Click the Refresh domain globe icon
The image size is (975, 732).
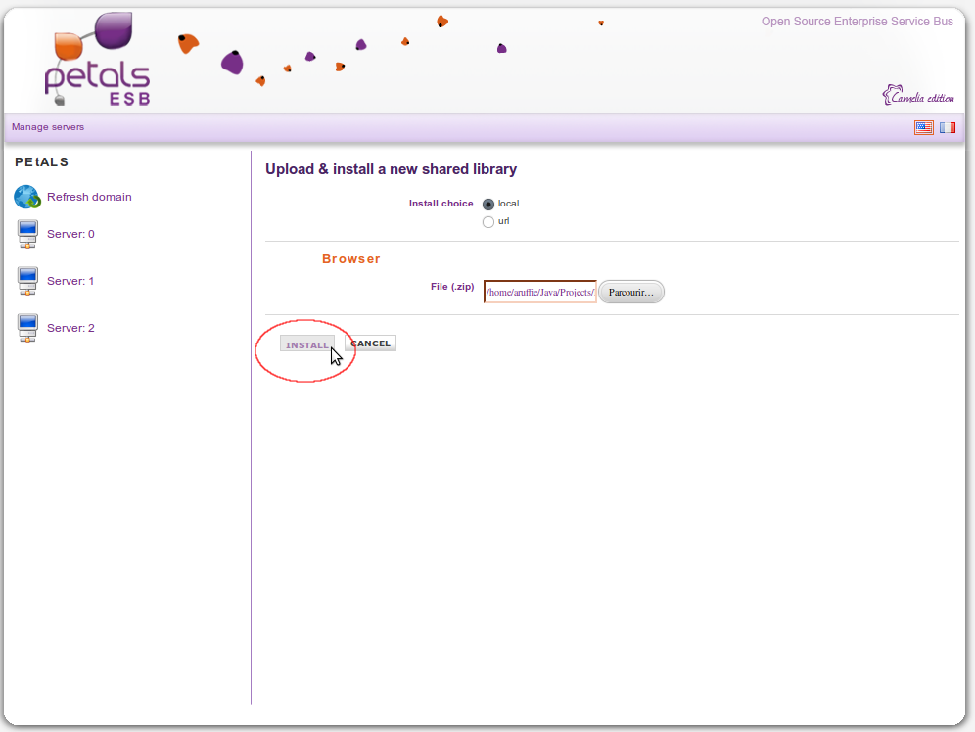pyautogui.click(x=26, y=197)
